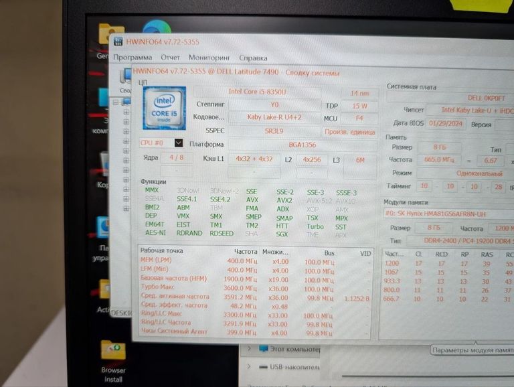This screenshot has width=514, height=387.
Task: Click the L2 cache value '4x256'
Action: point(312,160)
